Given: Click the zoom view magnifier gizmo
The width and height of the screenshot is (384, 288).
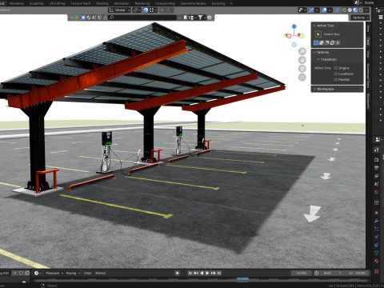Looking at the screenshot, I should coord(302,51).
